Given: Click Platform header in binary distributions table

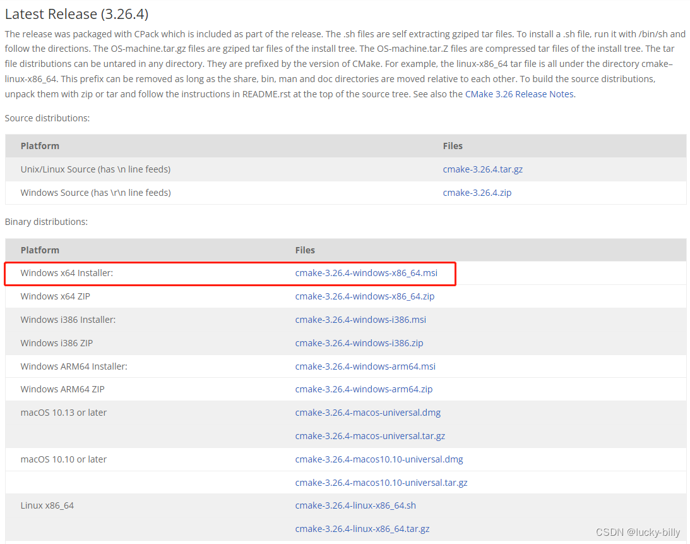Looking at the screenshot, I should coord(40,250).
